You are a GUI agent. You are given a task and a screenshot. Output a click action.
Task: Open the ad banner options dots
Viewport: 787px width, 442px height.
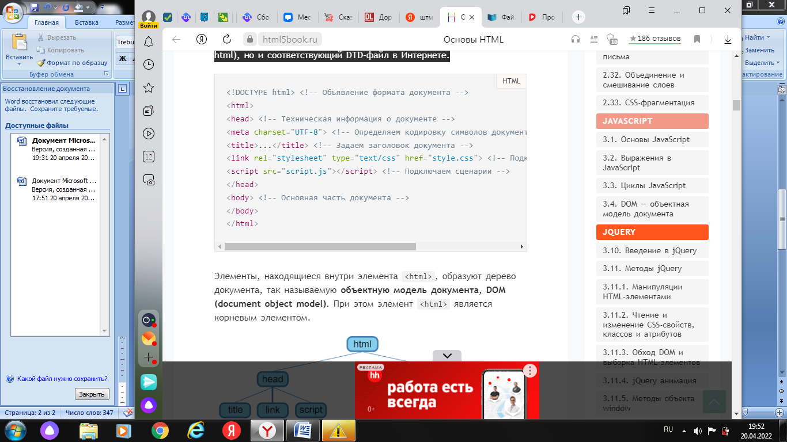pyautogui.click(x=530, y=371)
